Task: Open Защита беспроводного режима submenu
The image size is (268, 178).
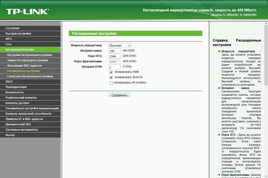Action: tap(30, 61)
